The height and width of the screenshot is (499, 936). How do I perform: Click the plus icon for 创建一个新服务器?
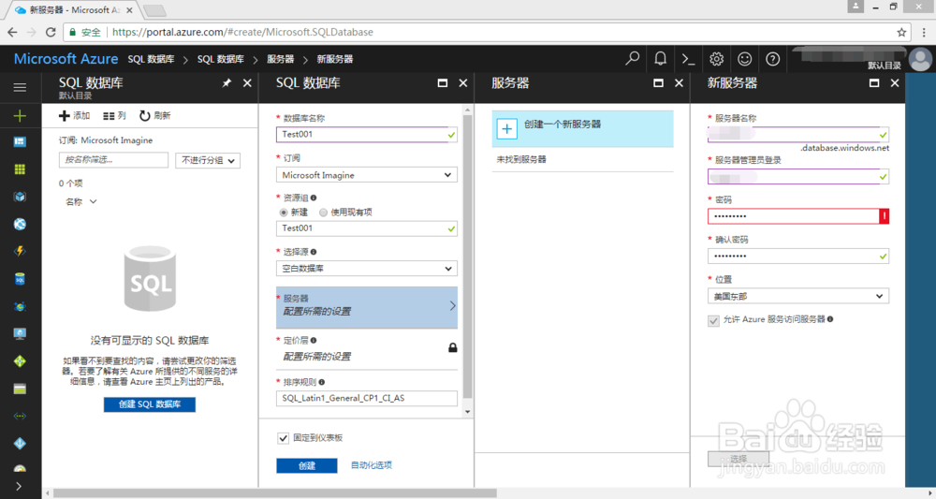[x=506, y=128]
